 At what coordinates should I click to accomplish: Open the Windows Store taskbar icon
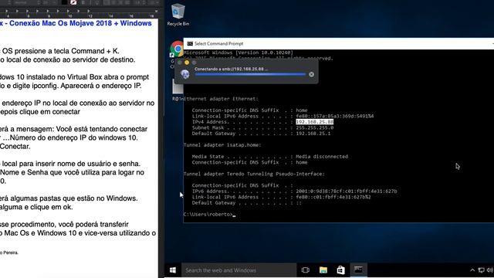pyautogui.click(x=340, y=270)
